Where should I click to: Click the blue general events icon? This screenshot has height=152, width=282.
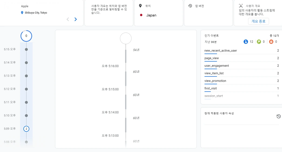point(246,42)
